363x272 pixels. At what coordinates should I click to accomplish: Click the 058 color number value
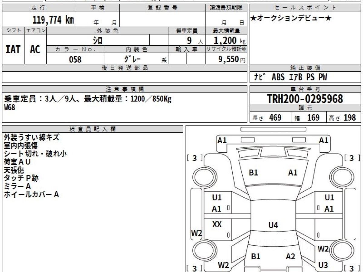75,59
